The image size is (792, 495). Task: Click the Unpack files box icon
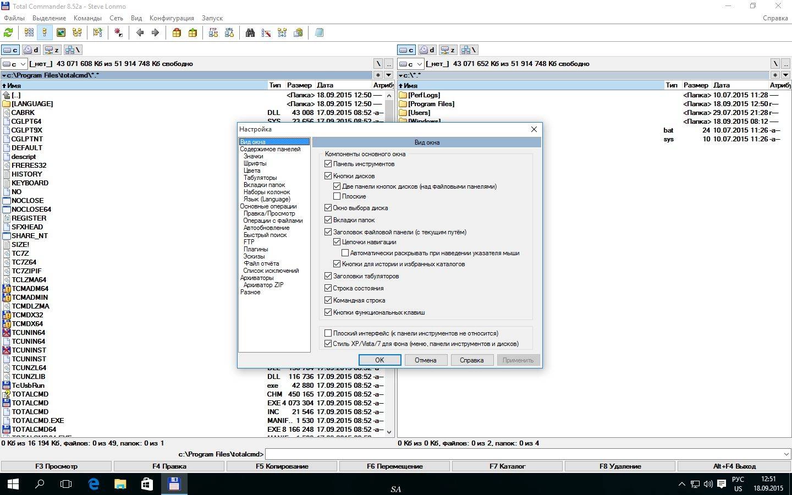193,33
